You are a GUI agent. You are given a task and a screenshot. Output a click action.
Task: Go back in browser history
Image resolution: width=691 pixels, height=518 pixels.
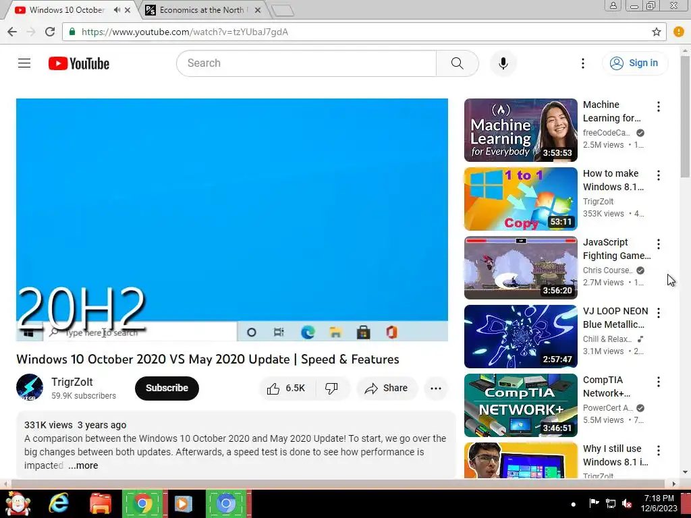pyautogui.click(x=12, y=32)
